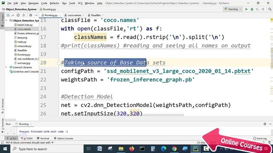Close the coco.names editor tab
The height and width of the screenshot is (153, 273).
click(x=83, y=15)
